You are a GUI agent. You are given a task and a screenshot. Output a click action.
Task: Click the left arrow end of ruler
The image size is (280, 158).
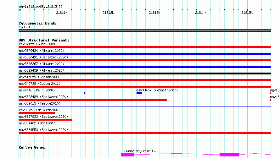[x=20, y=10]
